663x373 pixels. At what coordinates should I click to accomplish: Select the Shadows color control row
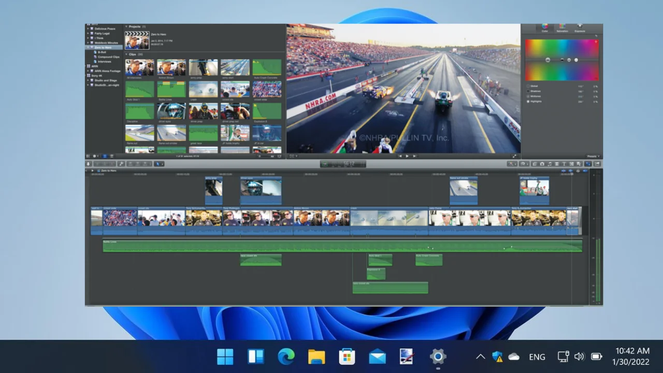[562, 91]
